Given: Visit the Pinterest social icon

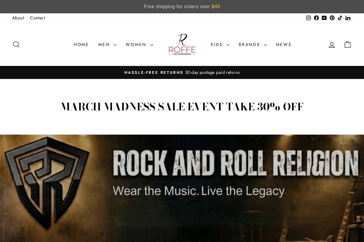Looking at the screenshot, I should [332, 18].
